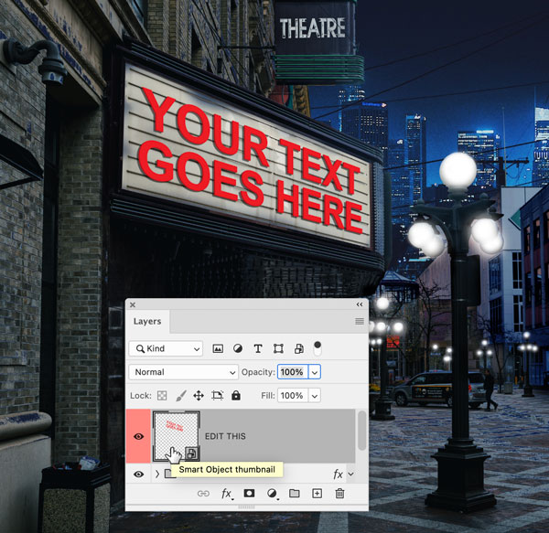549x533 pixels.
Task: Close the Layers panel with X icon
Action: pos(133,304)
